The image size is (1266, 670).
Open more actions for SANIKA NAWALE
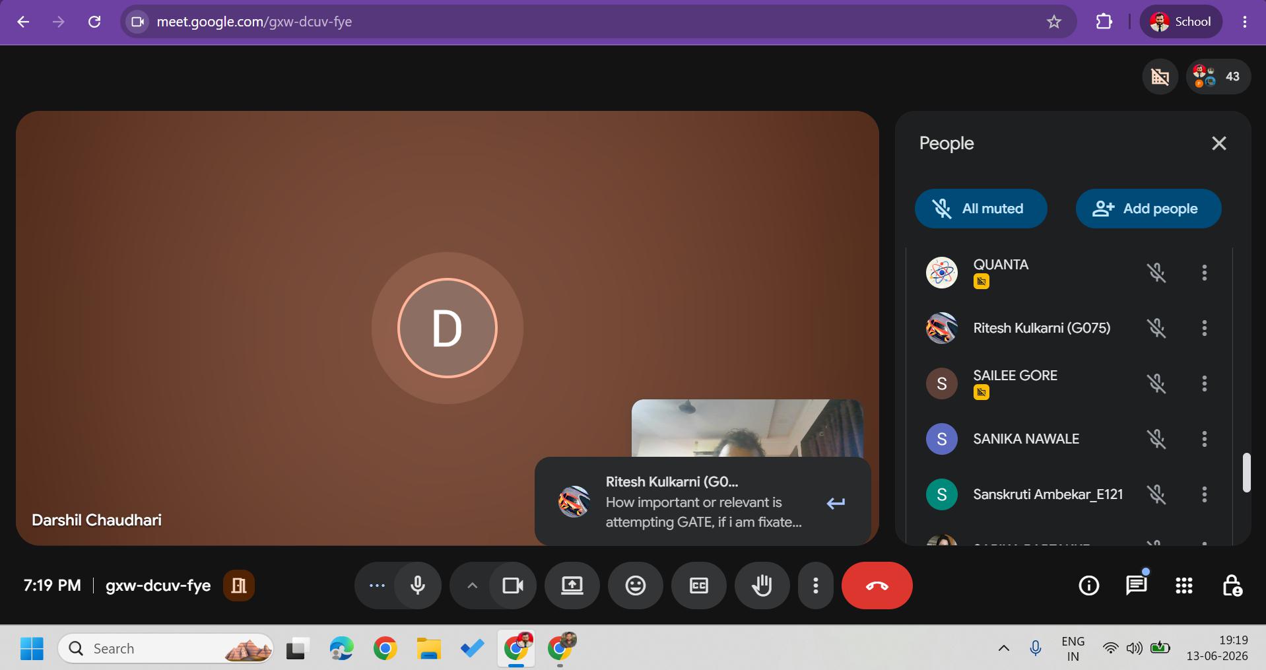click(x=1205, y=439)
